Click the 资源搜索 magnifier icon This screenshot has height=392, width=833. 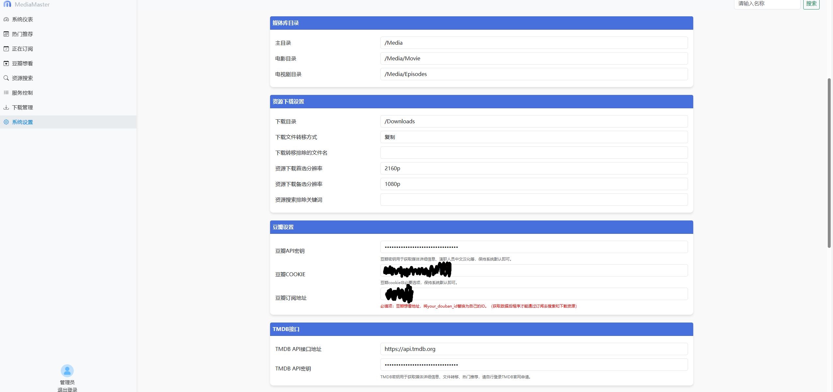click(x=6, y=78)
